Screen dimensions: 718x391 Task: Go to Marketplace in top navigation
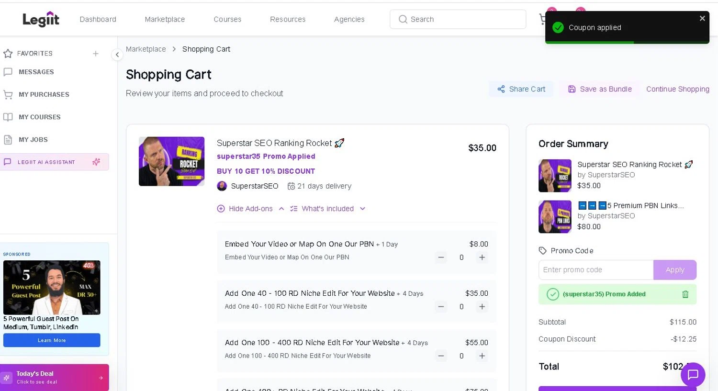coord(165,19)
